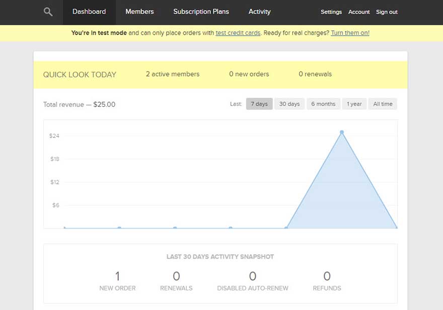The image size is (443, 310).
Task: Select the 6 months revenue filter
Action: [x=323, y=104]
